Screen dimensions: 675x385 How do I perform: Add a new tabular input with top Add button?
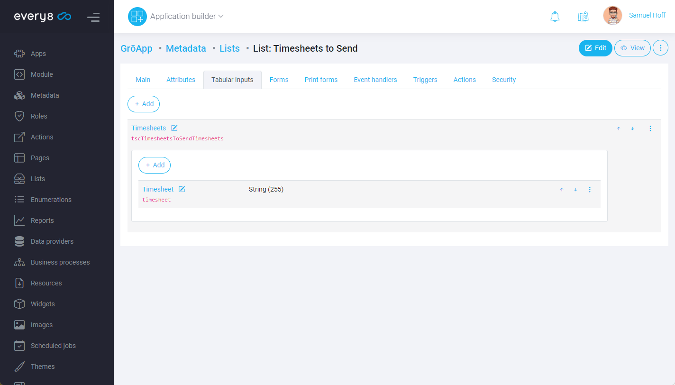[x=144, y=104]
